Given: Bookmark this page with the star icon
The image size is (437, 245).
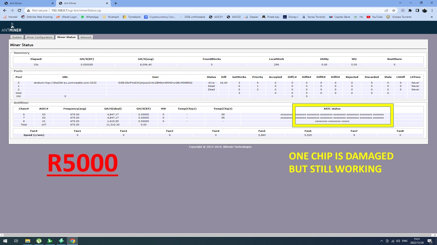Looking at the screenshot, I should point(393,10).
